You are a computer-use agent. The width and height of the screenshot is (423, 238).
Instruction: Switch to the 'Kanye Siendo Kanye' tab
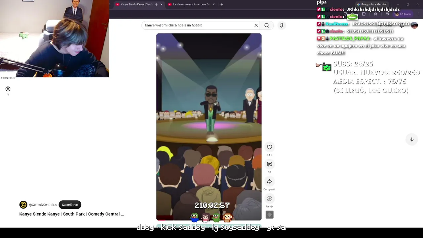point(136,4)
